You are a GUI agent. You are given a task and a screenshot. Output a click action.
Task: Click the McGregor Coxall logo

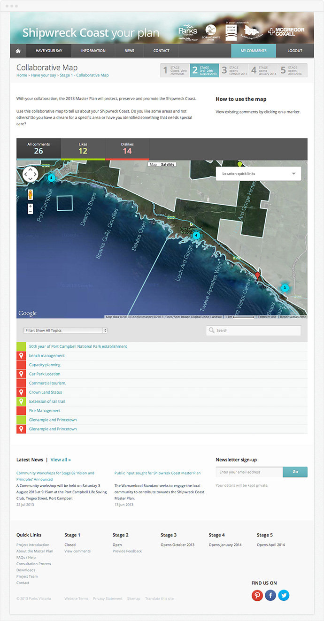point(286,32)
